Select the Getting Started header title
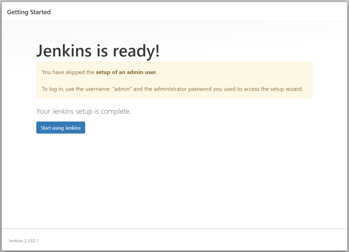 click(29, 12)
